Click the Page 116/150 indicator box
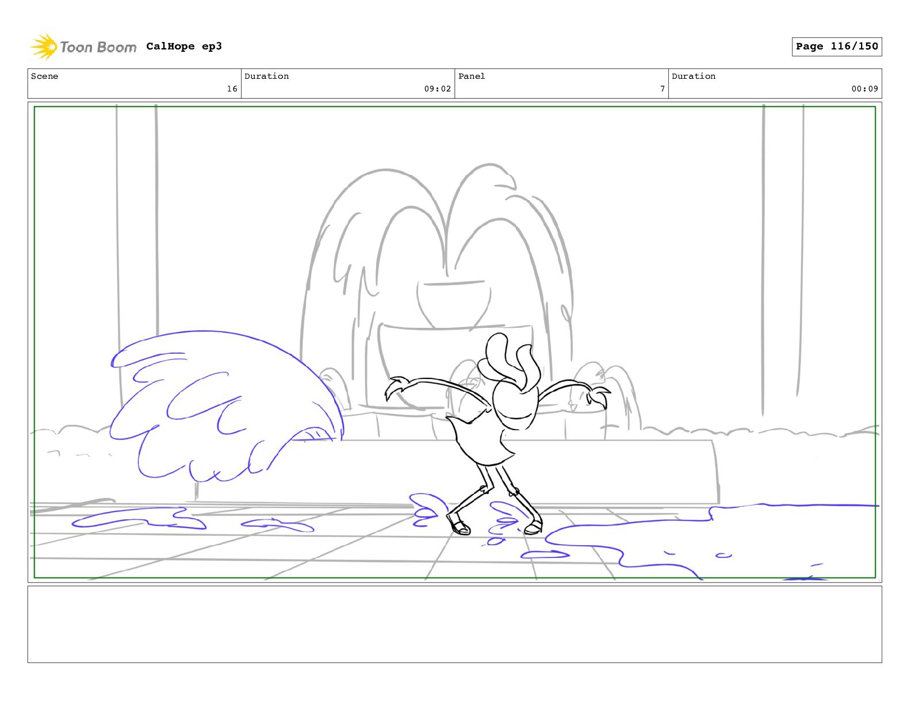 [x=836, y=47]
